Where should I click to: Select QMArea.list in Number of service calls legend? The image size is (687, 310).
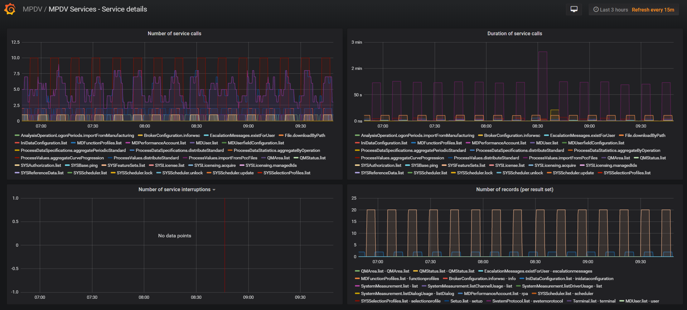click(x=278, y=158)
